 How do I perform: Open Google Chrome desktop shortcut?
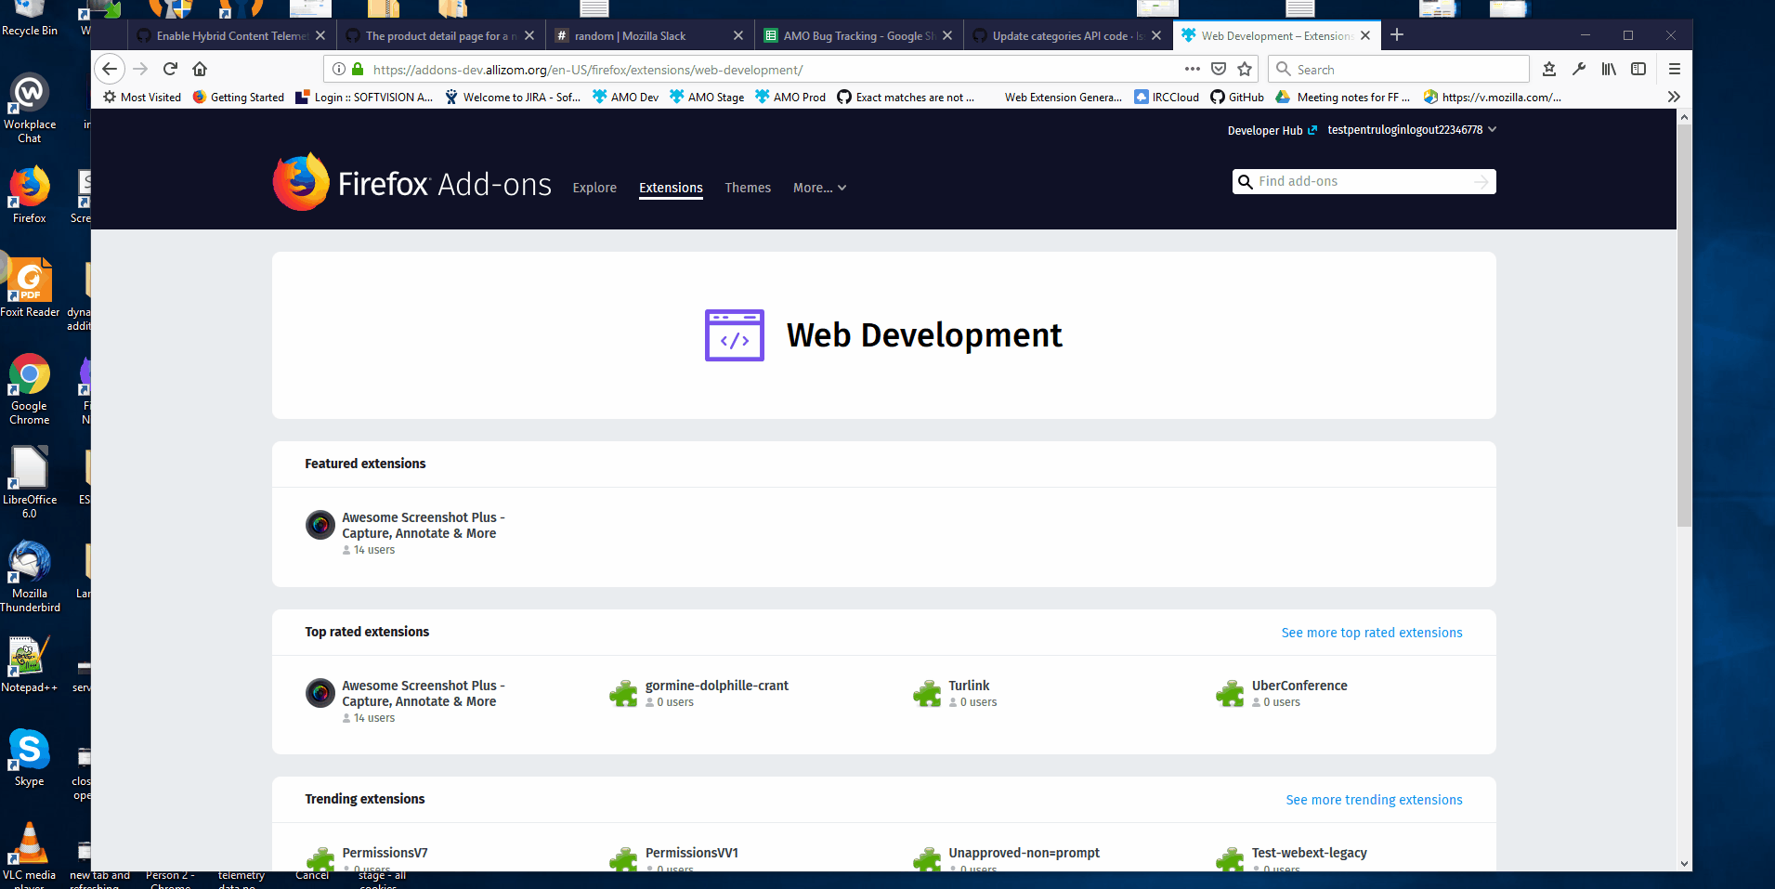point(30,390)
